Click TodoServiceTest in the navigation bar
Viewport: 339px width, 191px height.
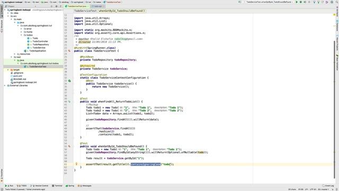pos(112,2)
